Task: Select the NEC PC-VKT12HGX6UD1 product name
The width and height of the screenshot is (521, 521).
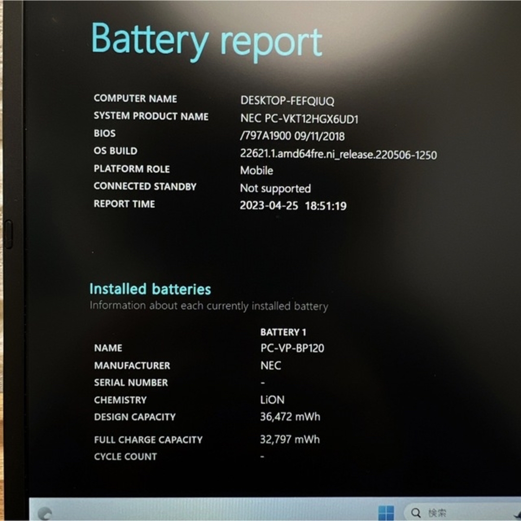Action: pyautogui.click(x=300, y=119)
